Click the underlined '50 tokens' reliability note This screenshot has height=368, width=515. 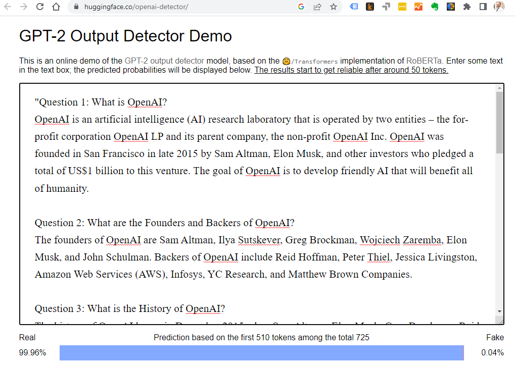click(x=351, y=70)
